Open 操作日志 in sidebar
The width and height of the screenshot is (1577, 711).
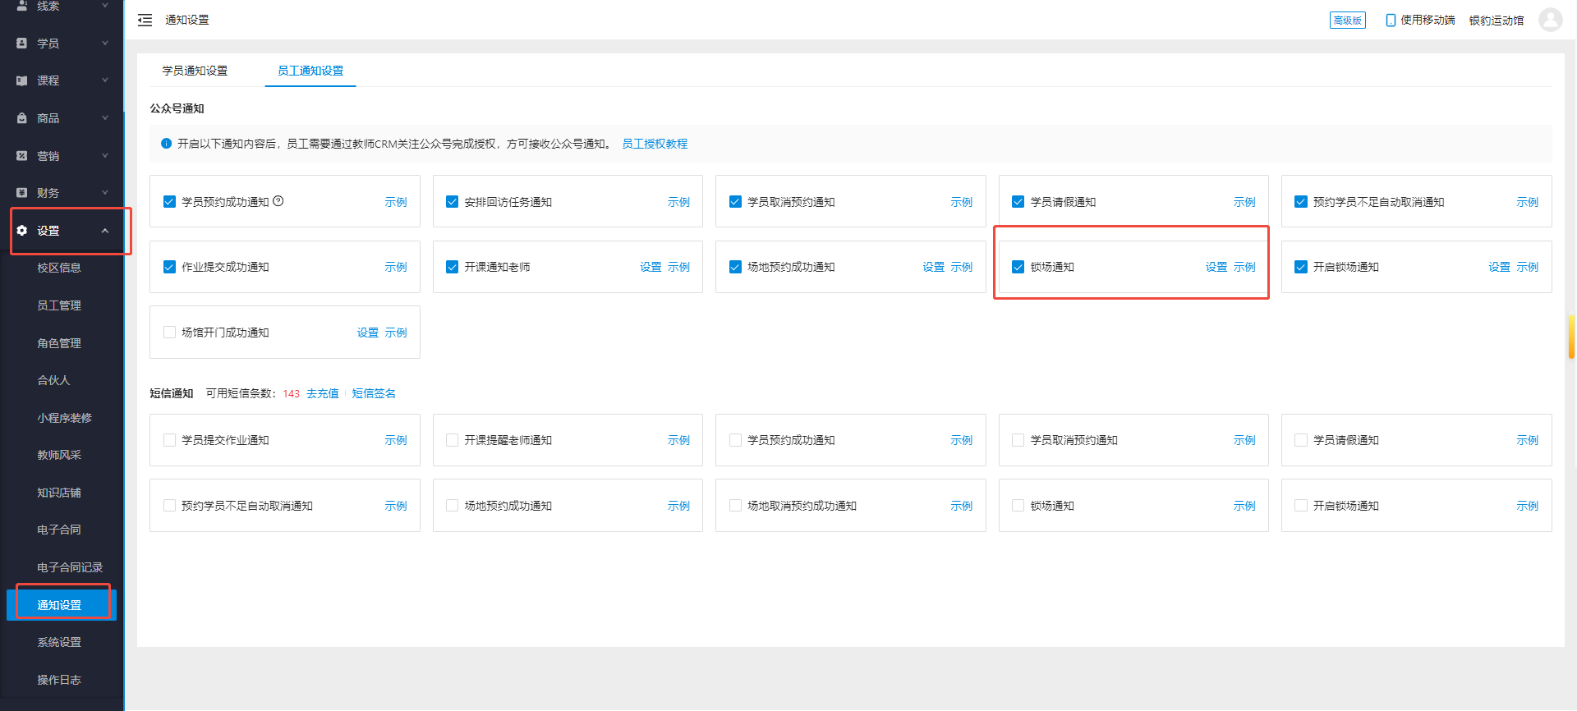pyautogui.click(x=59, y=680)
